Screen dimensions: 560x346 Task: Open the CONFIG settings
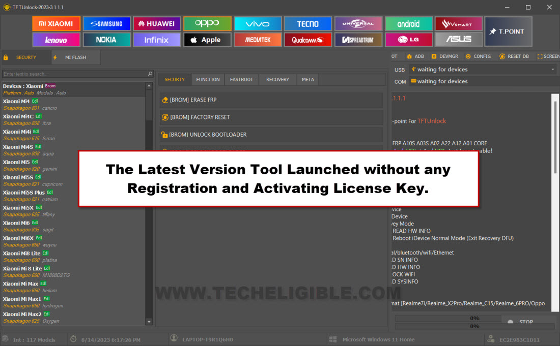pos(478,56)
